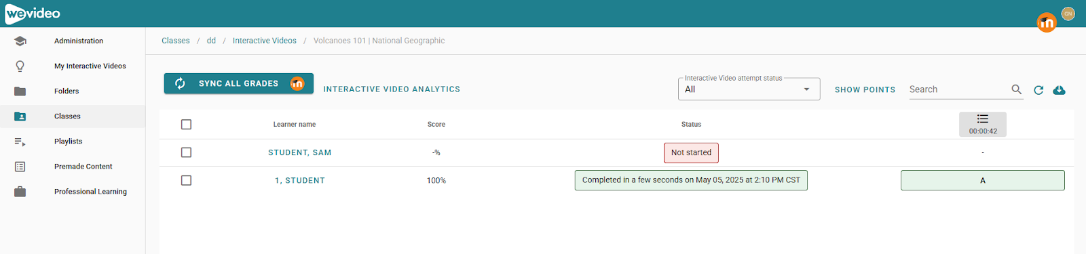This screenshot has height=254, width=1086.
Task: Click the Sync All Grades button
Action: tap(239, 83)
